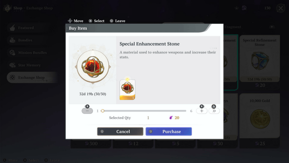This screenshot has height=163, width=289.
Task: Click the quantity slider handle
Action: (x=103, y=111)
